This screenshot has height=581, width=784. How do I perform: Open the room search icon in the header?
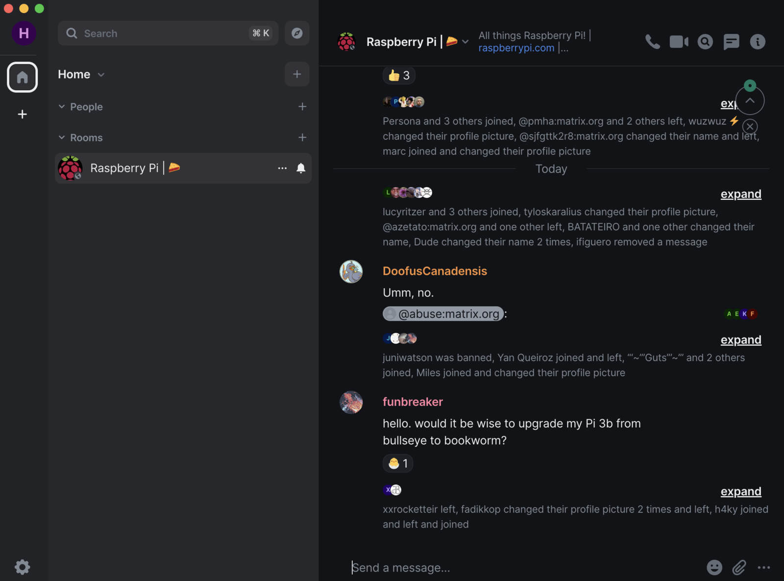705,42
